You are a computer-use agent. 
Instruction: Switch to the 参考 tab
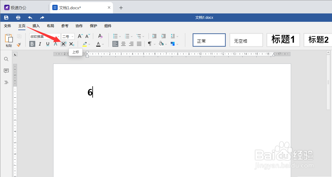(x=65, y=26)
